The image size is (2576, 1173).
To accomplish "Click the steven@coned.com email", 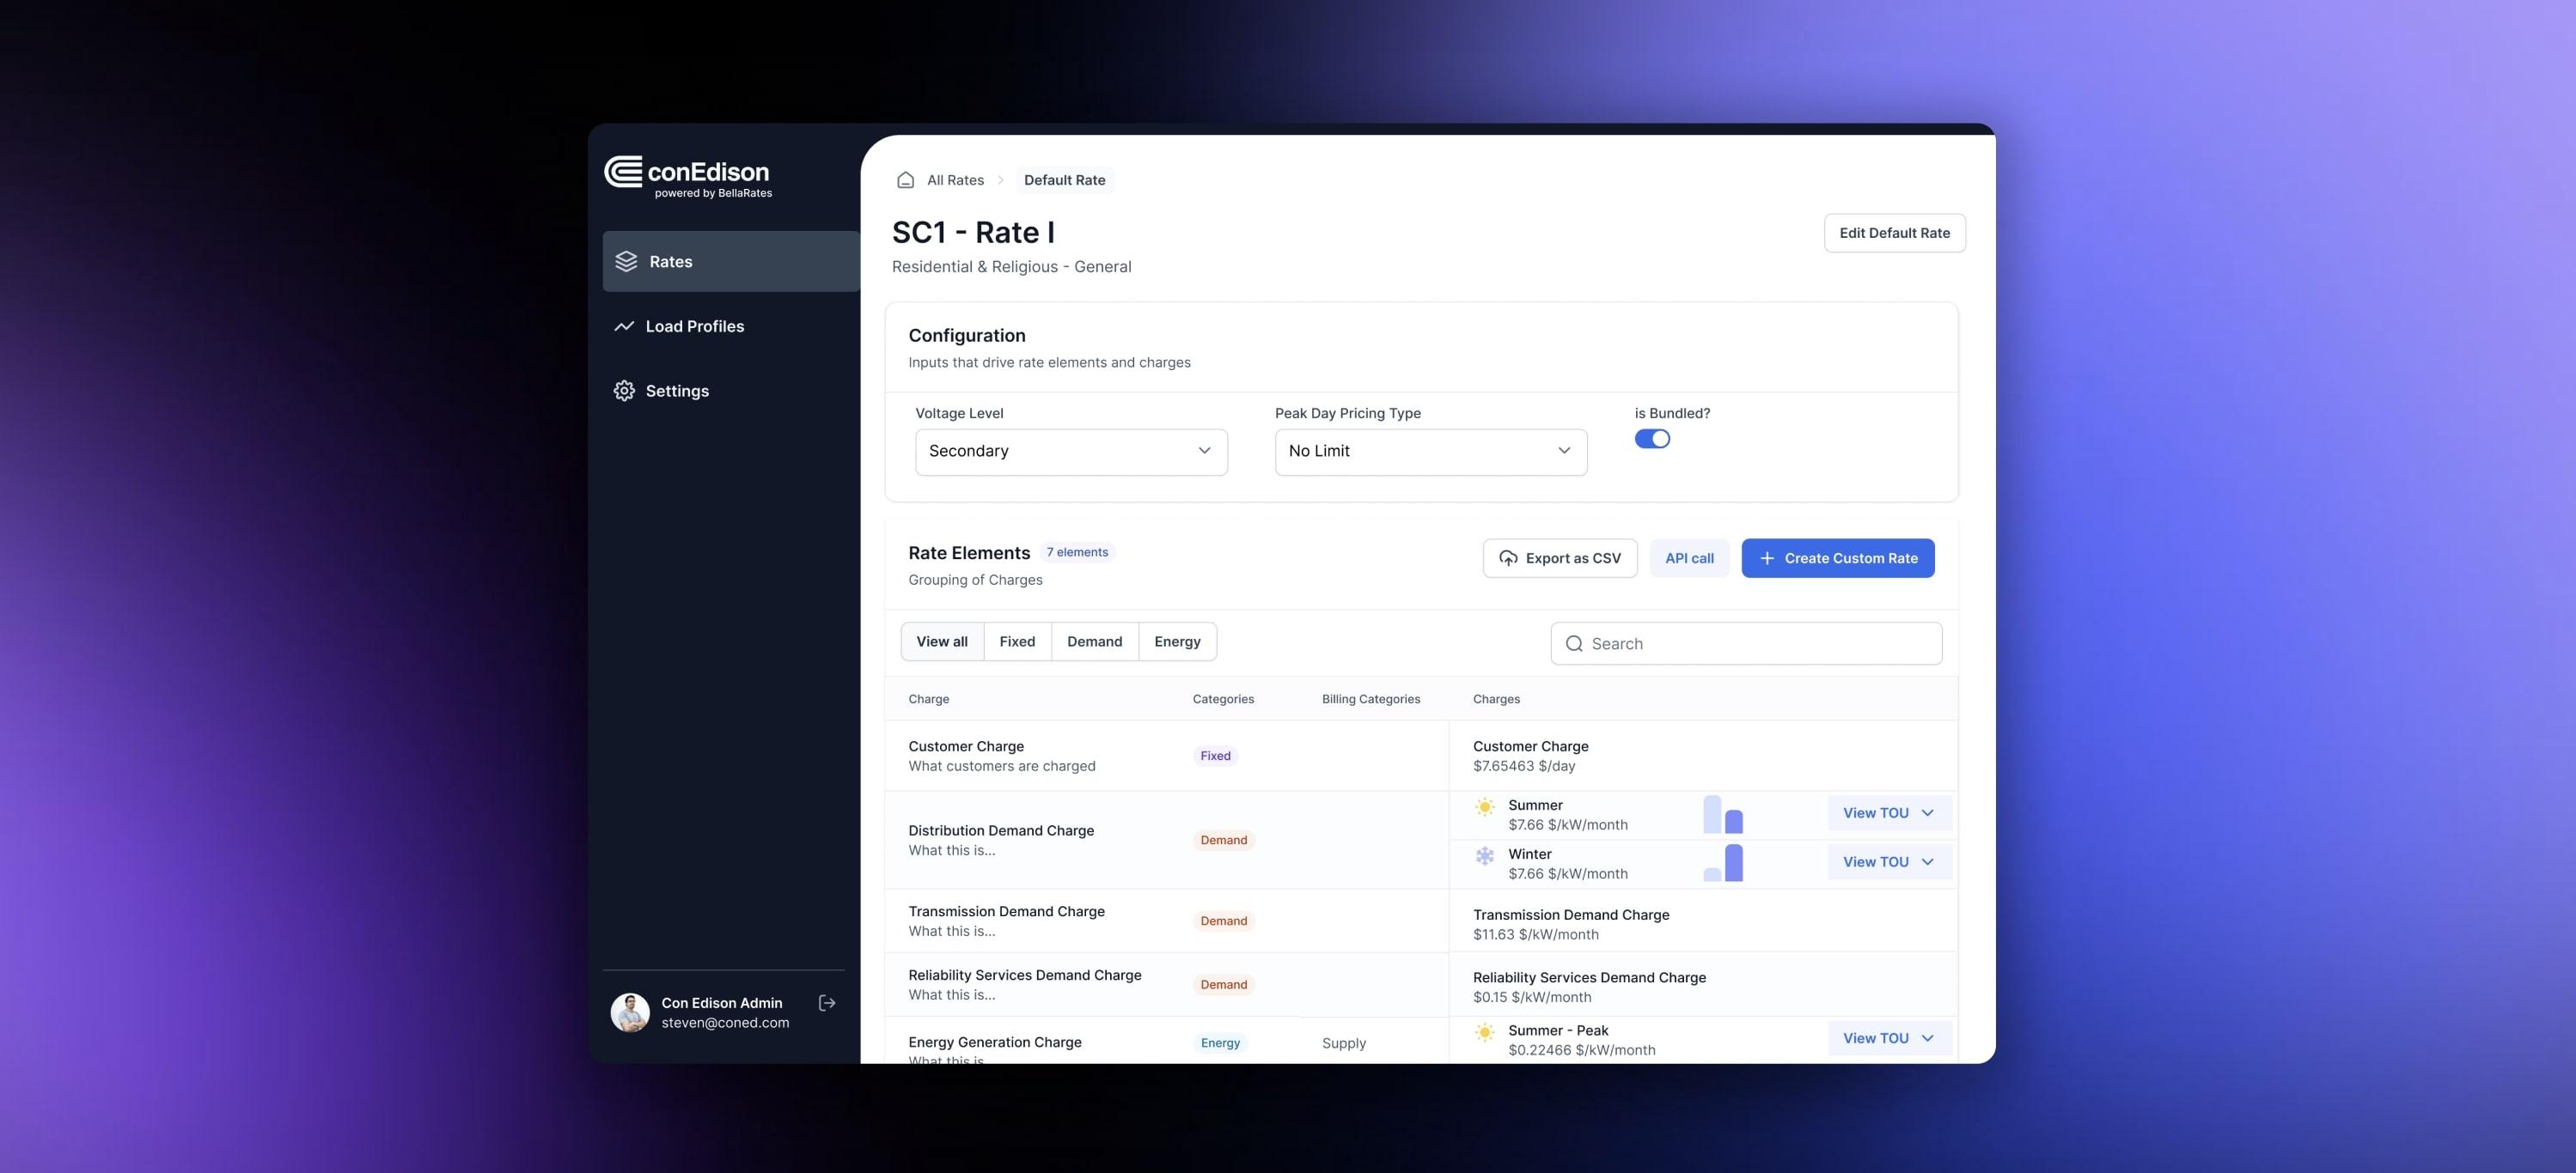I will coord(725,1022).
